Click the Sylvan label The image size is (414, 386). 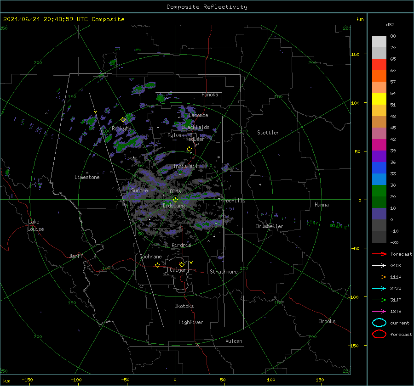click(x=176, y=135)
